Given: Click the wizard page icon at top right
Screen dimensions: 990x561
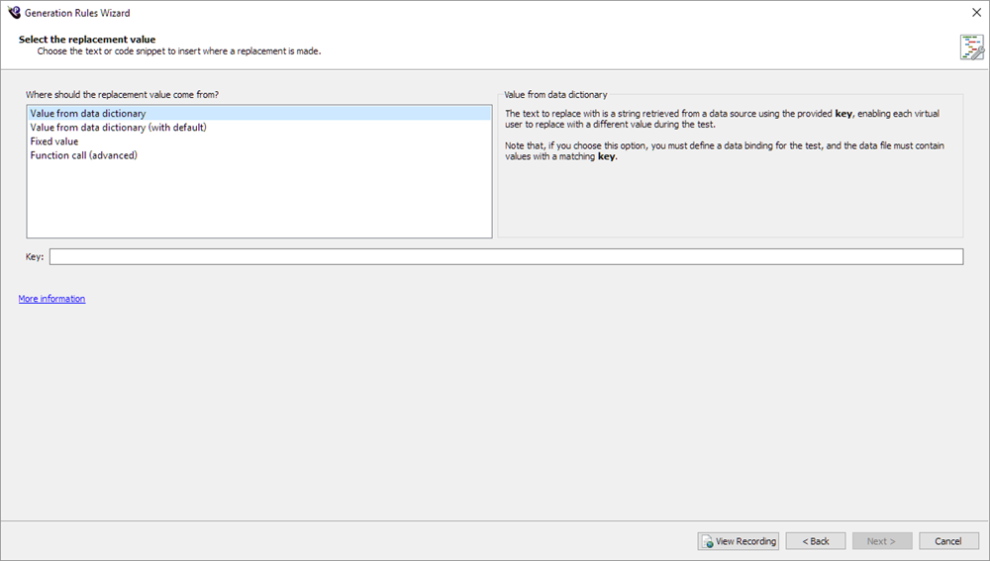Looking at the screenshot, I should pyautogui.click(x=971, y=47).
